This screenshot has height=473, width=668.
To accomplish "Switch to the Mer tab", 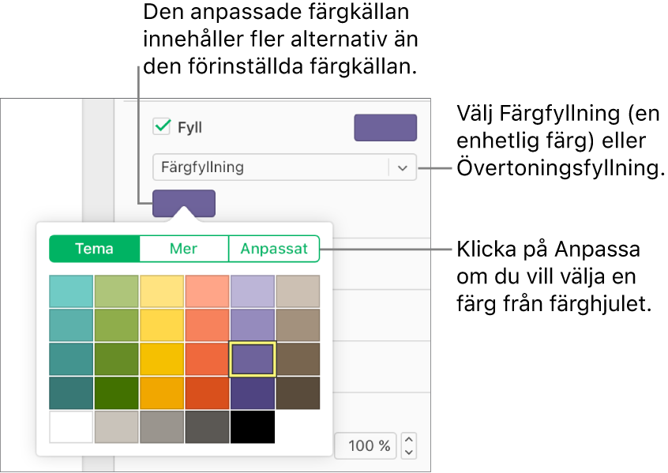I will pyautogui.click(x=184, y=249).
